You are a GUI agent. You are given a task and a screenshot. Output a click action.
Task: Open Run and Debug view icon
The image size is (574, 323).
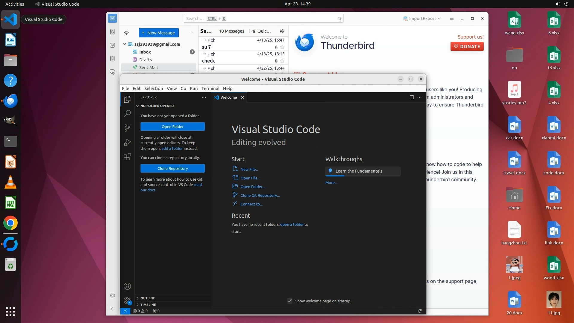(x=127, y=142)
